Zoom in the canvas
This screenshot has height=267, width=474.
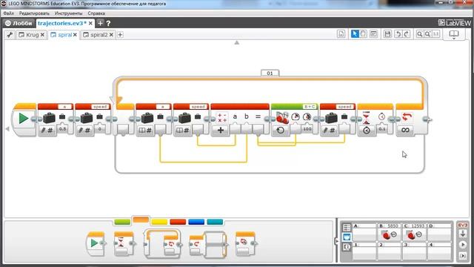coord(428,34)
